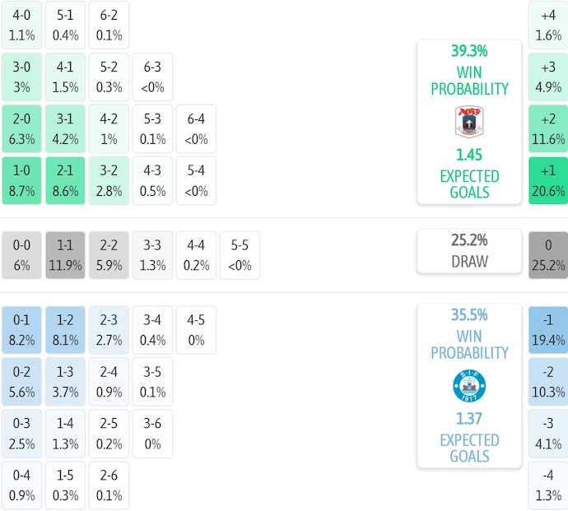
Task: Select the 0-1 away win cell
Action: pos(22,329)
